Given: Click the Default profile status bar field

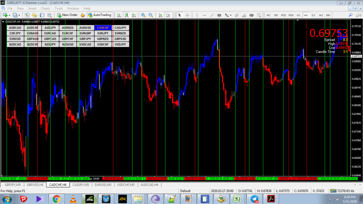Looking at the screenshot, I should [x=194, y=191].
